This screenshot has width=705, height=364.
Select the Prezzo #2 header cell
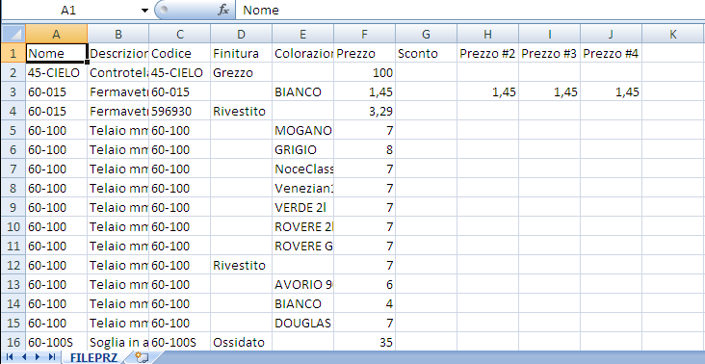coord(487,54)
